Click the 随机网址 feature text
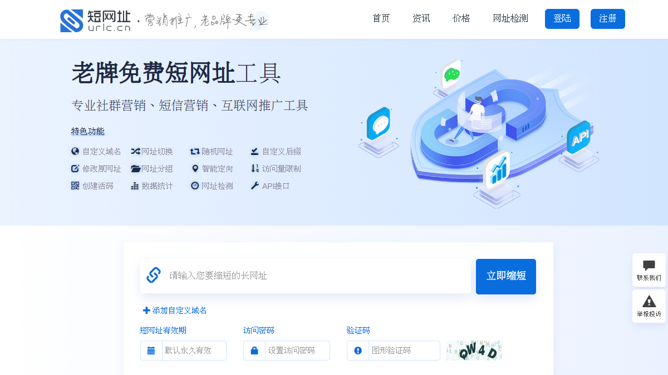The image size is (668, 375). [x=217, y=152]
